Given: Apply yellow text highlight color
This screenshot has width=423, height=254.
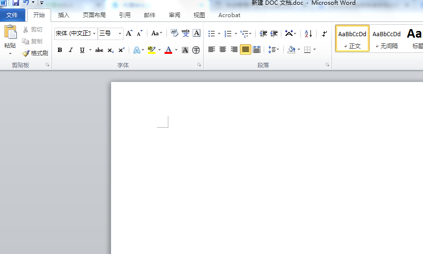Looking at the screenshot, I should coord(151,50).
